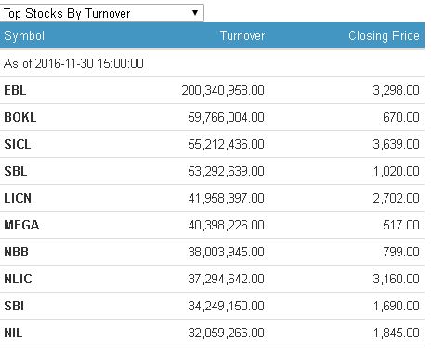This screenshot has width=432, height=353.
Task: Select the SBI stock symbol
Action: (14, 306)
